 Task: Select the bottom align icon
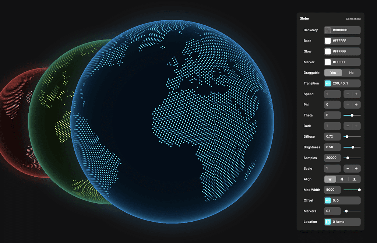pyautogui.click(x=355, y=179)
